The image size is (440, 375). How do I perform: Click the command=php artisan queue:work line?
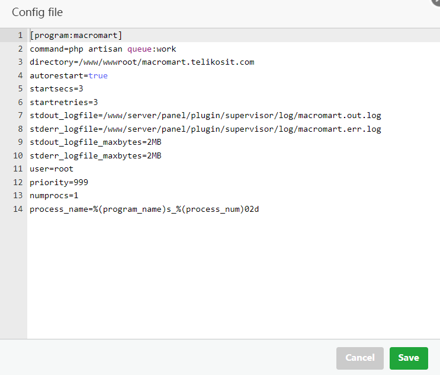click(102, 49)
